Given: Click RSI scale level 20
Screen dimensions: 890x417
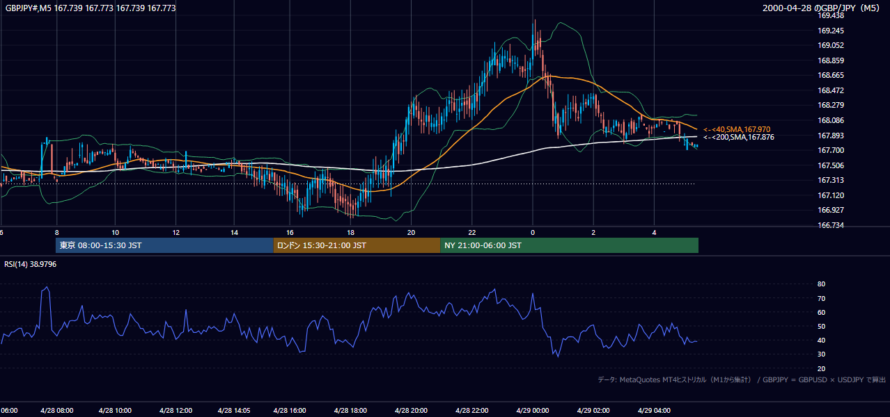Looking at the screenshot, I should coord(822,368).
